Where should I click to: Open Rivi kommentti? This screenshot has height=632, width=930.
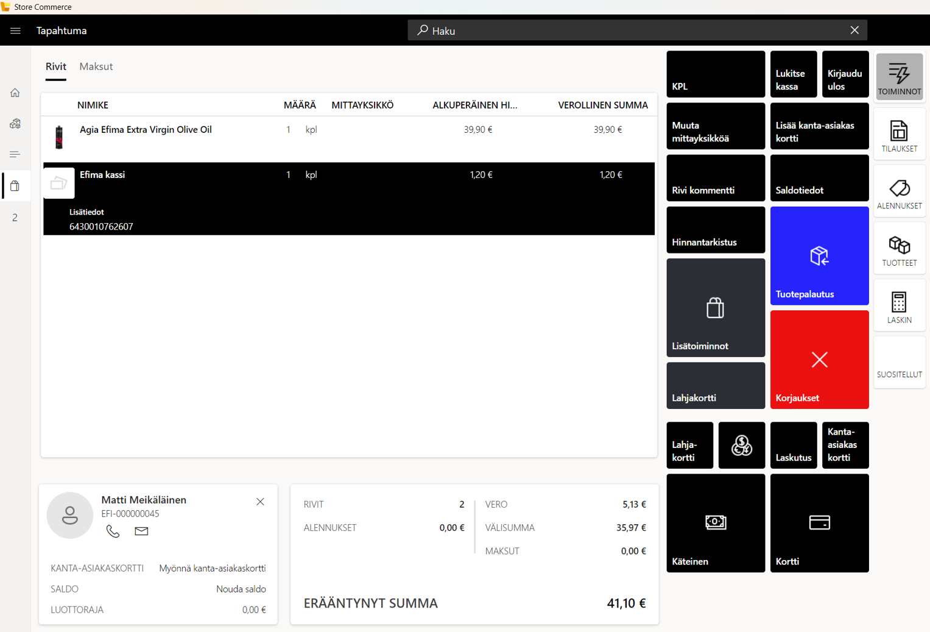click(716, 177)
